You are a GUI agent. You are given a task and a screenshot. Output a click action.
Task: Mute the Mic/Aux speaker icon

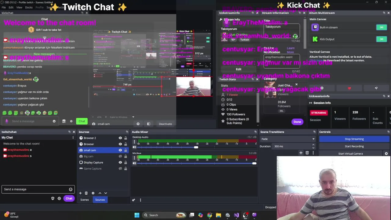pos(134,163)
